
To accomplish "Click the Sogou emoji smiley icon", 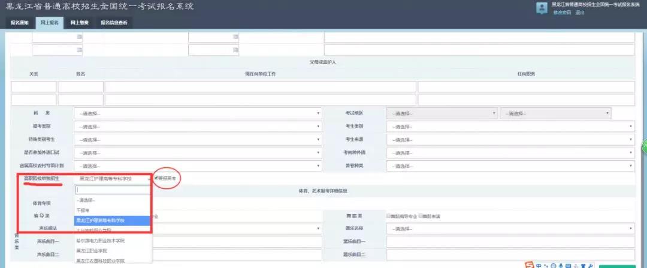I will (554, 264).
